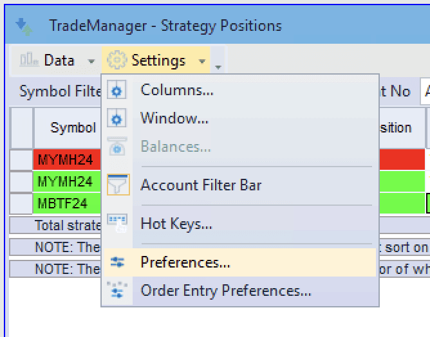Open Preferences... from the menu
This screenshot has width=430, height=337.
(240, 262)
